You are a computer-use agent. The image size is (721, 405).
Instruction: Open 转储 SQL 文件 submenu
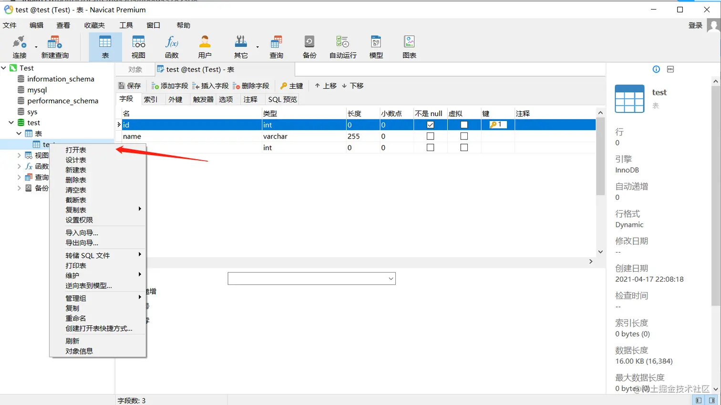pyautogui.click(x=98, y=255)
